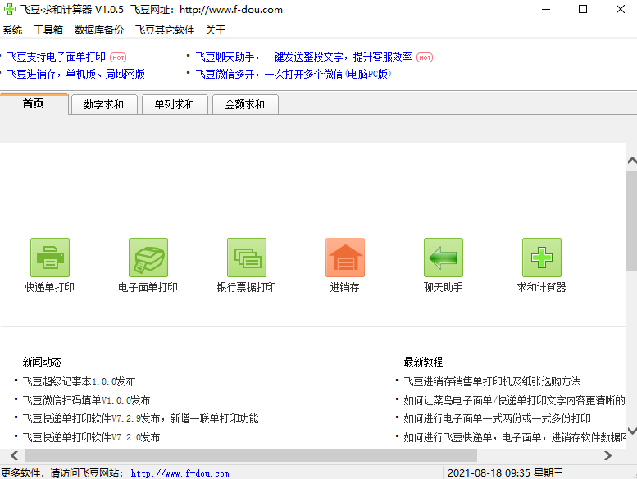This screenshot has height=479, width=637.
Task: Open the 快递单打印 printer icon
Action: 50,258
